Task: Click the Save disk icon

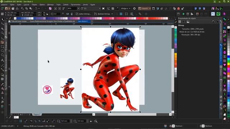Action: pos(13,9)
